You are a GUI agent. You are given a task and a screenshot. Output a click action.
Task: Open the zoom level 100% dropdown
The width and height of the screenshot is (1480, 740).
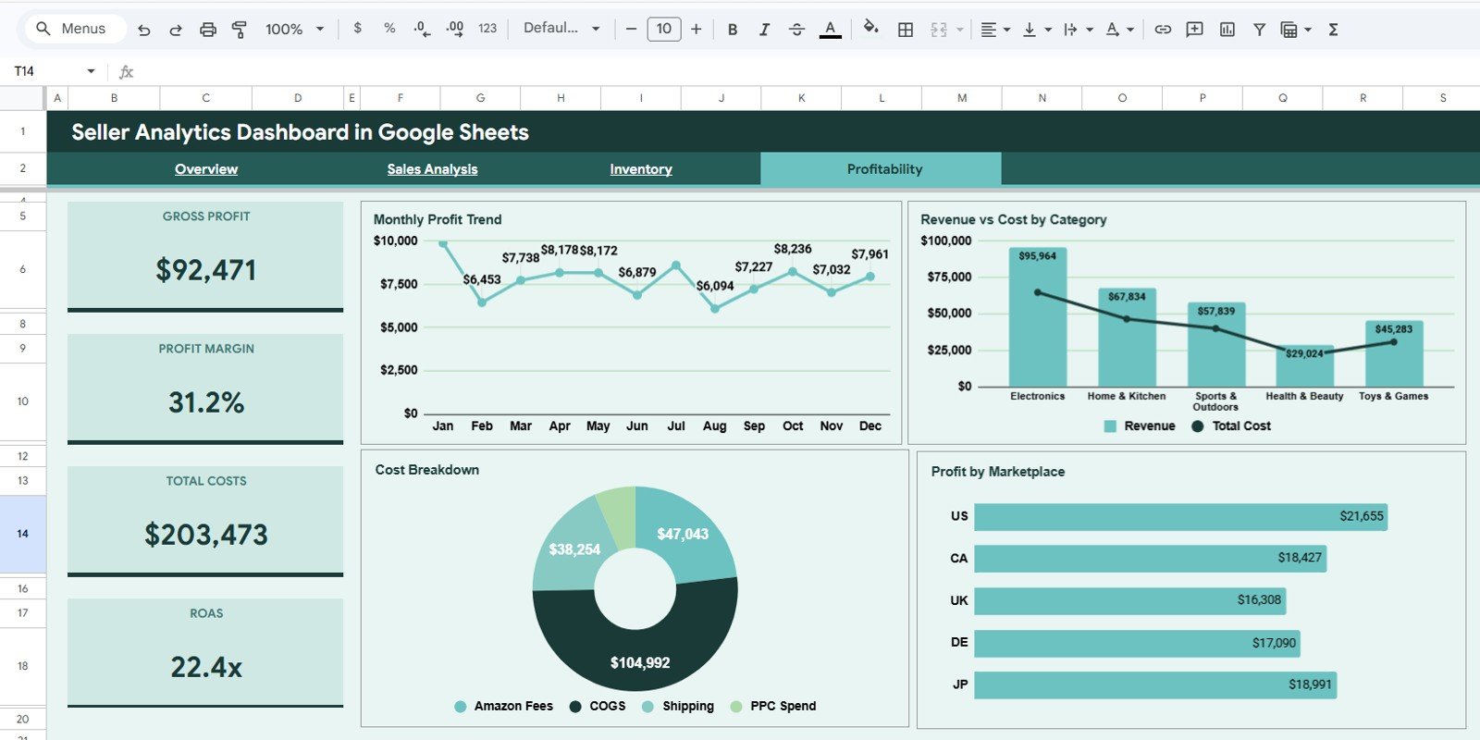295,30
